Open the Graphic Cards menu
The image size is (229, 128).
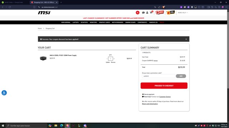click(x=104, y=22)
